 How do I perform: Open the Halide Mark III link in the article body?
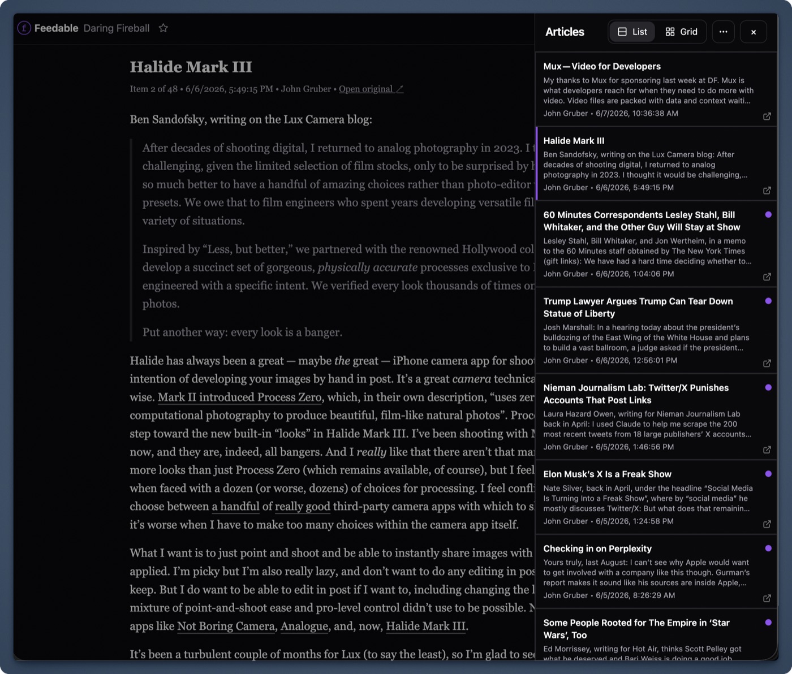pos(426,627)
